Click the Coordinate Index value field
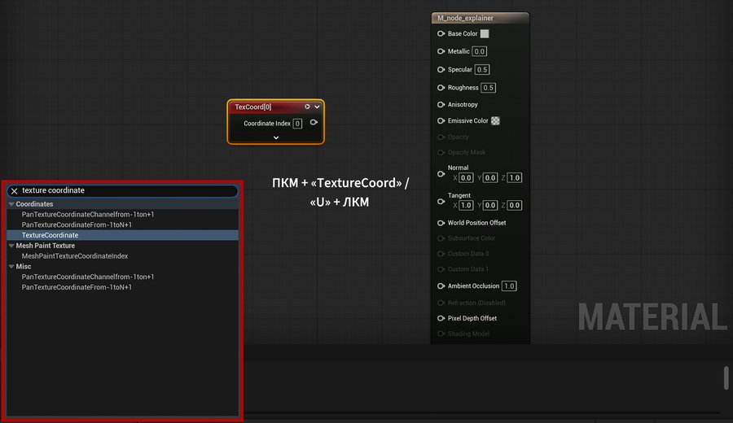This screenshot has height=423, width=733. click(x=297, y=124)
